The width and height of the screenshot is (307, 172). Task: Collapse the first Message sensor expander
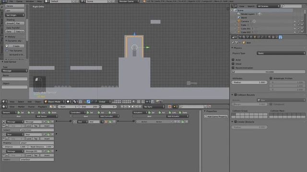(4, 122)
